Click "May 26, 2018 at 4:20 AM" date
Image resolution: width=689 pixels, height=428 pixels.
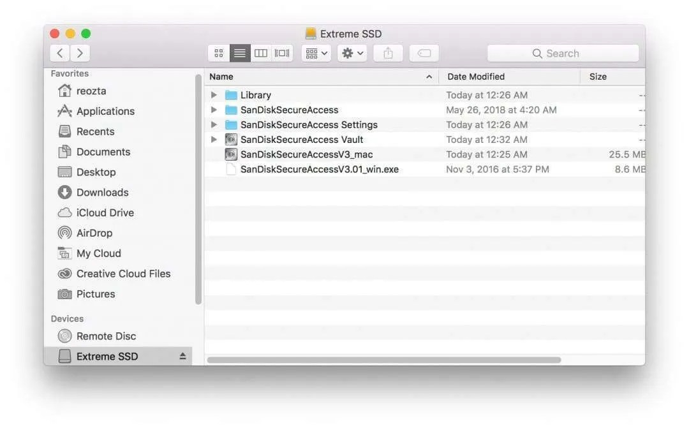click(x=501, y=110)
